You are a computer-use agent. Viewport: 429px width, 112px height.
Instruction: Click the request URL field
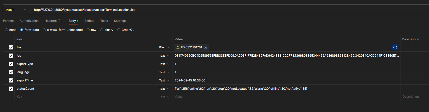click(x=200, y=10)
